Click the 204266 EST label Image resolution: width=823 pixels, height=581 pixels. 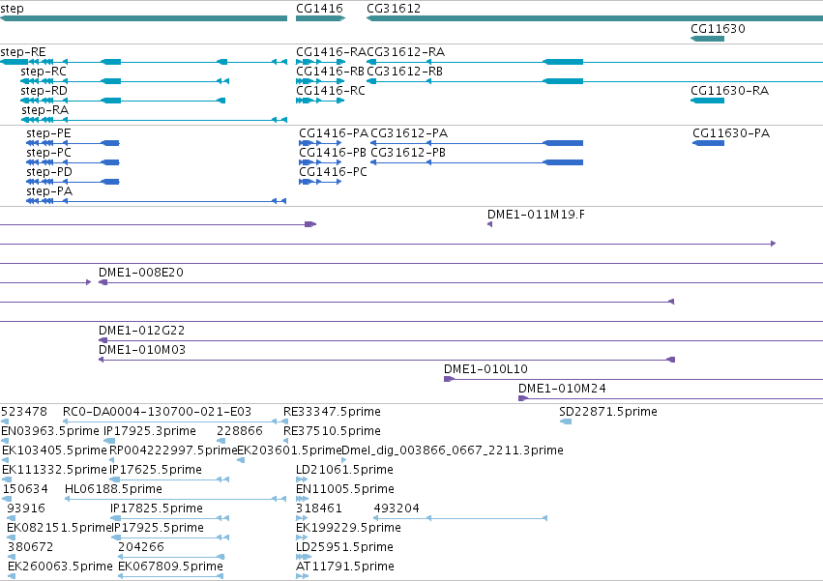coord(140,548)
